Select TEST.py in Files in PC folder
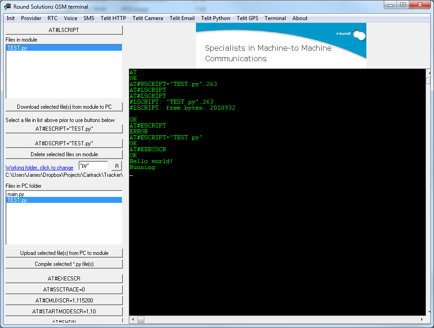 pyautogui.click(x=64, y=200)
